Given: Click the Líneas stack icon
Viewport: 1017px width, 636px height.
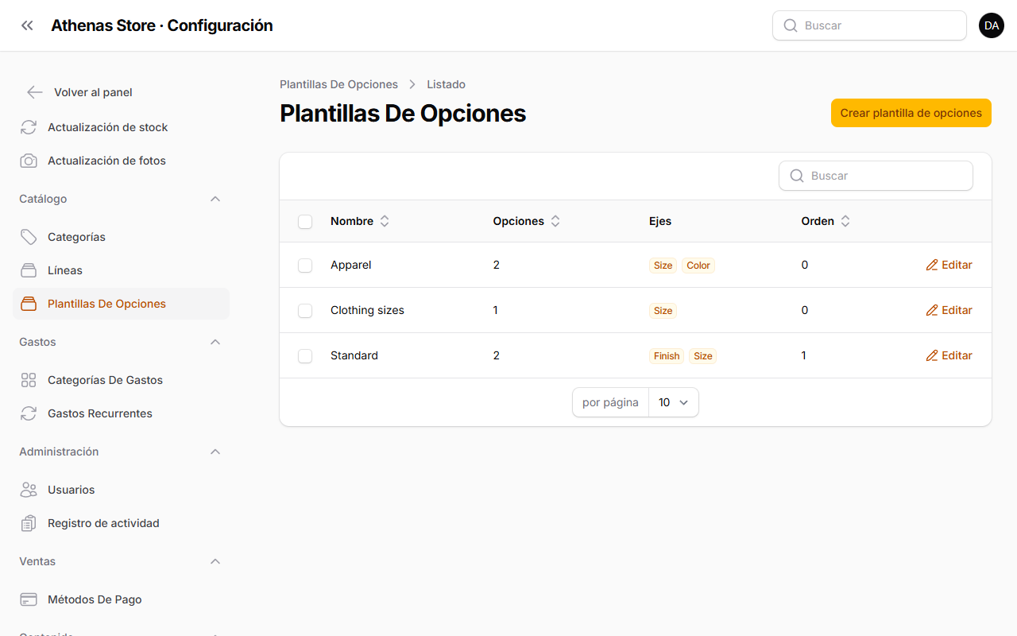Looking at the screenshot, I should (29, 270).
